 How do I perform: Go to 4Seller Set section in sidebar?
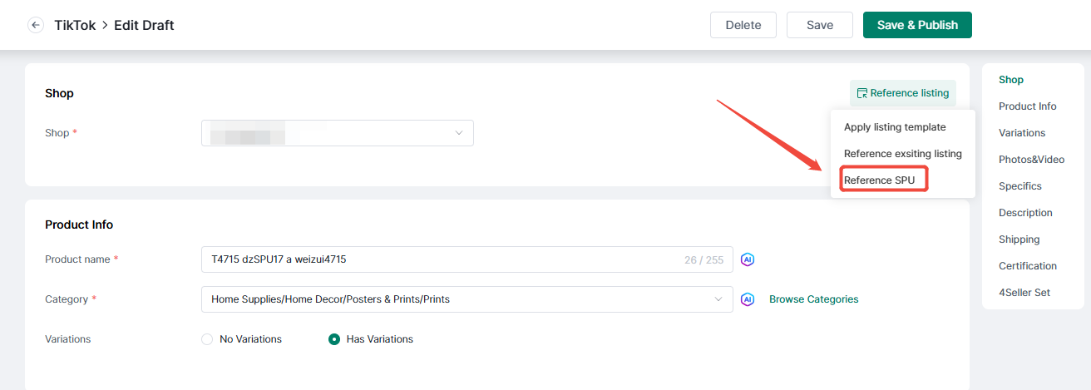pos(1024,293)
